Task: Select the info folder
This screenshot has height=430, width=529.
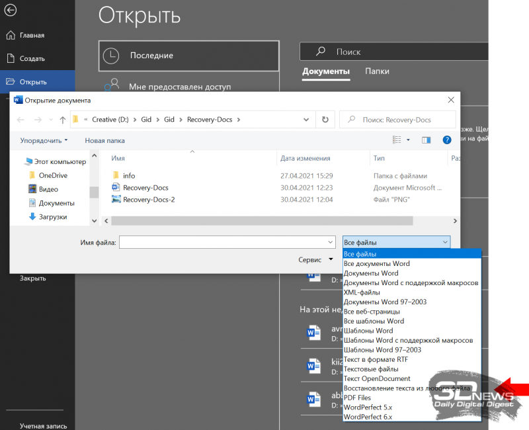Action: pos(124,175)
